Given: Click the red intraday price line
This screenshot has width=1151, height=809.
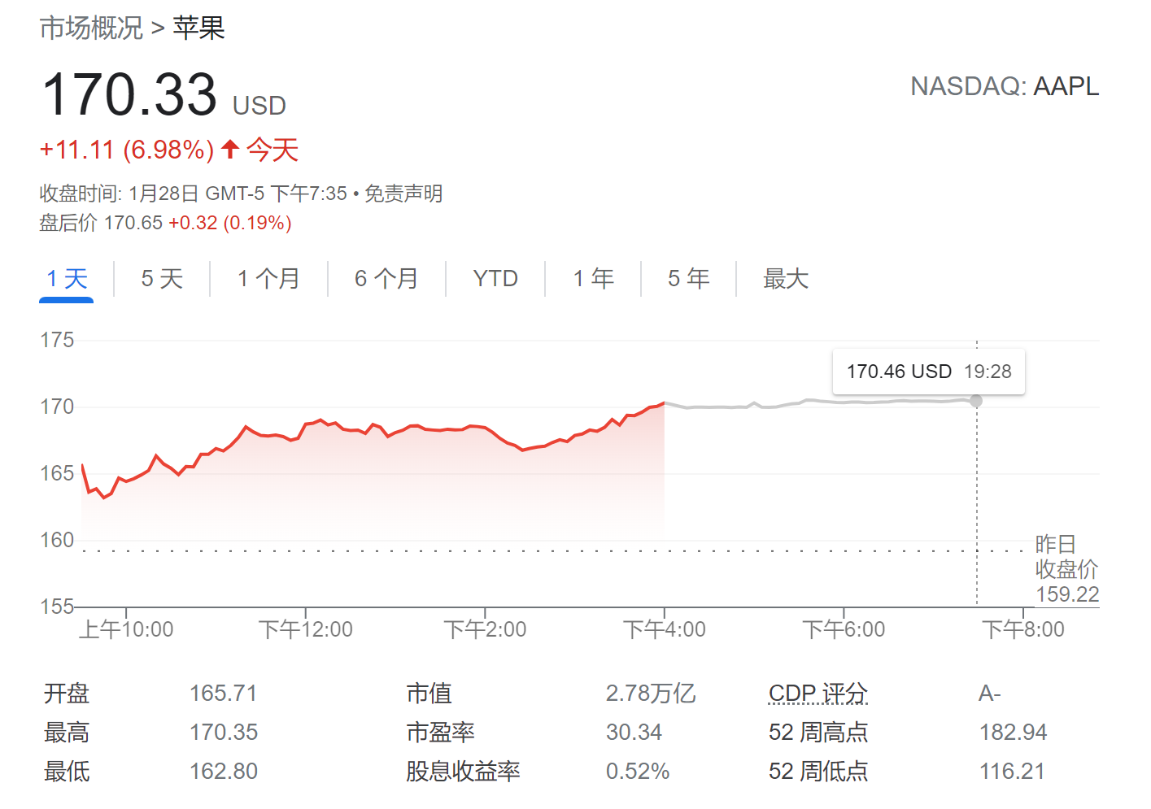Looking at the screenshot, I should (407, 430).
